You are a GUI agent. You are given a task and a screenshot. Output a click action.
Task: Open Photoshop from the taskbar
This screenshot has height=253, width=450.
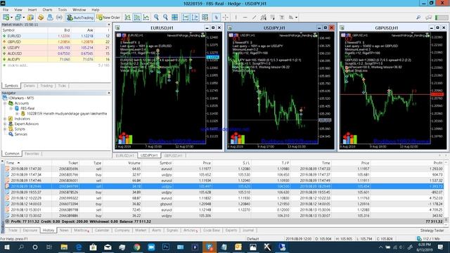click(x=166, y=247)
